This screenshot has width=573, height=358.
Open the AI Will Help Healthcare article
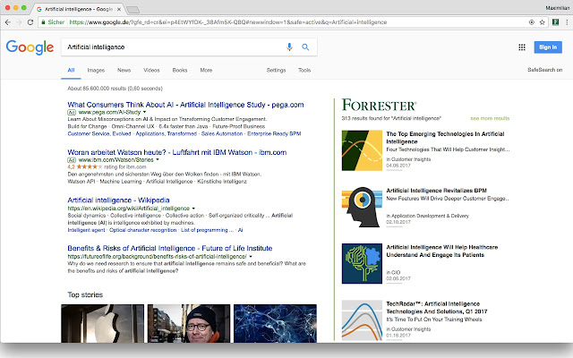coord(441,251)
